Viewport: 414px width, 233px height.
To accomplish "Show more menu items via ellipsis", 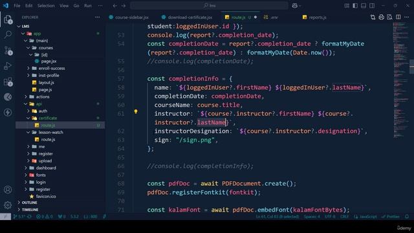I will pos(100,6).
